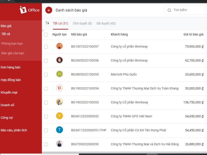Click the 62,700,000 ₫ value
This screenshot has width=207, height=155.
click(194, 60)
